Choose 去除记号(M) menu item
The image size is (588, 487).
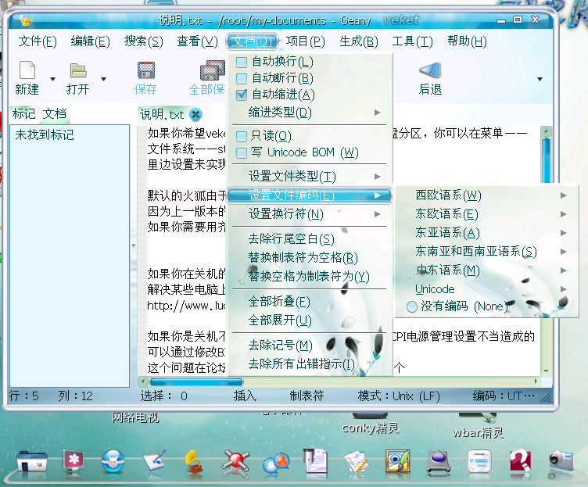(310, 346)
